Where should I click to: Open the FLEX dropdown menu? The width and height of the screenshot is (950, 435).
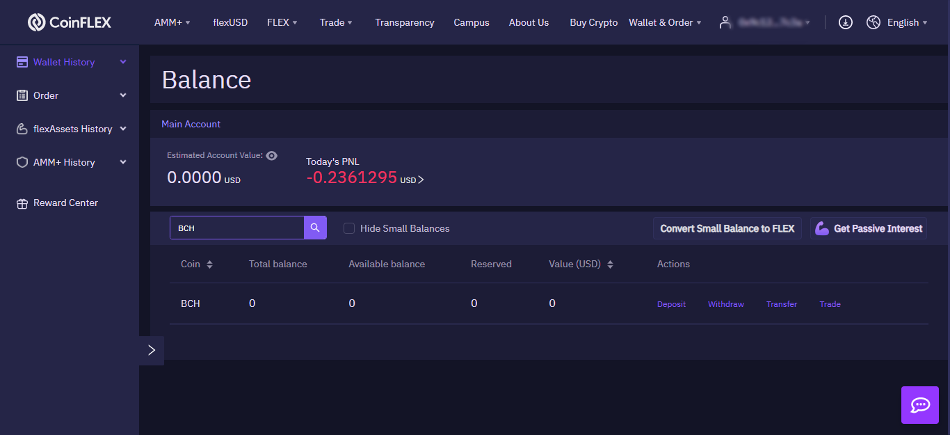282,22
